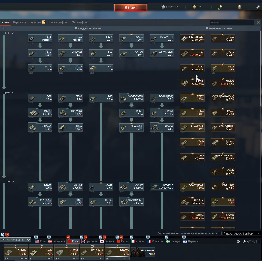Toggle the auto-ammo checkbox at bottom right

tap(258, 241)
